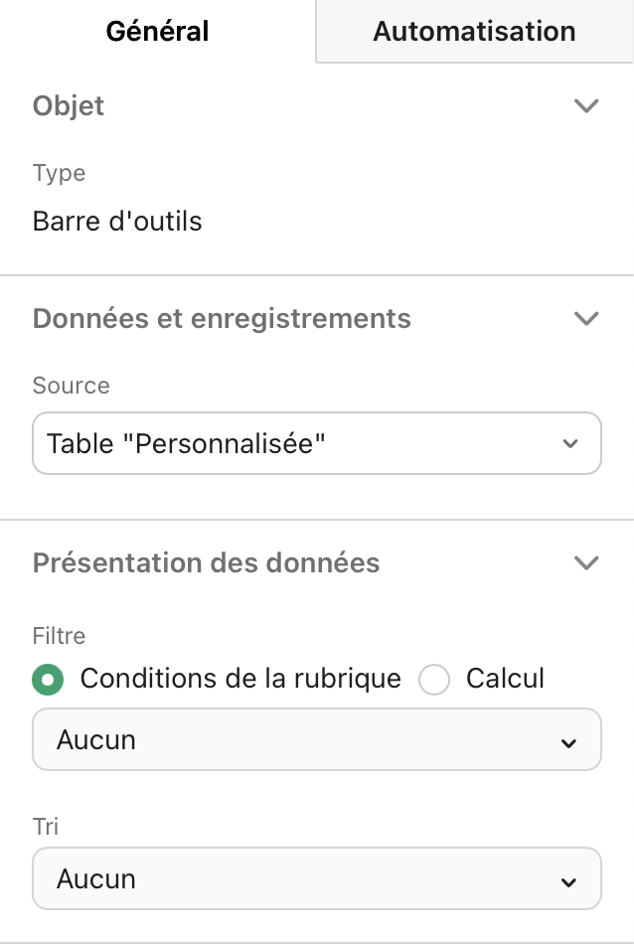
Task: Open the Tri dropdown set to Aucun
Action: tap(316, 878)
